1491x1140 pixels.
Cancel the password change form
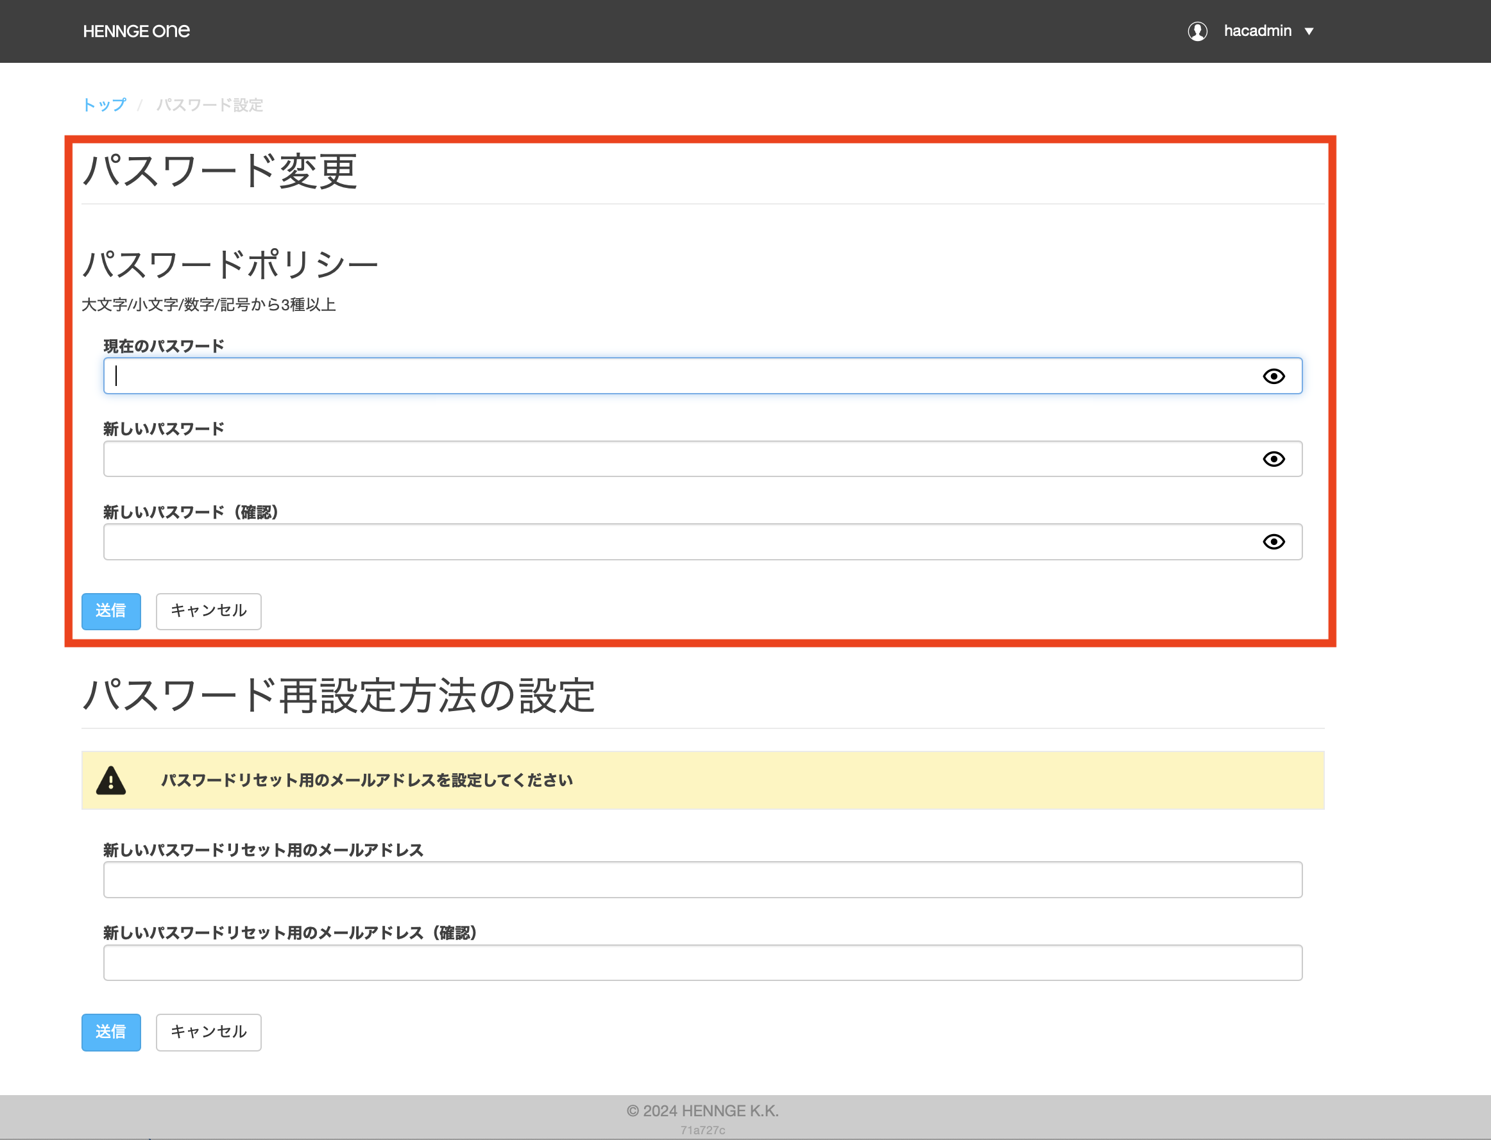pos(209,610)
